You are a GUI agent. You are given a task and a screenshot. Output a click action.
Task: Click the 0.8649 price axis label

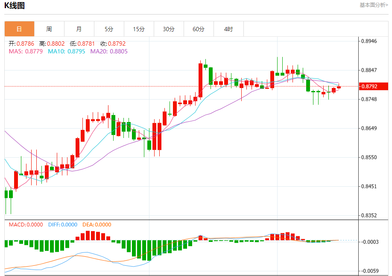[369, 128]
